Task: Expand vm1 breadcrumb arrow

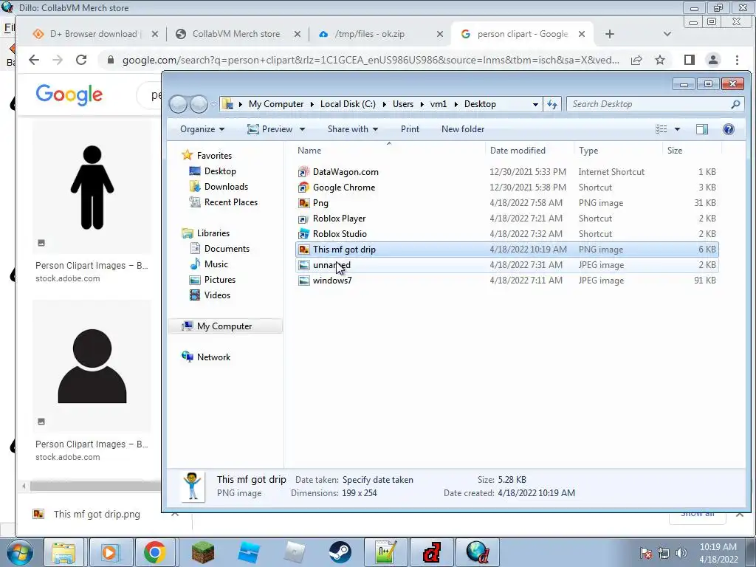Action: point(456,104)
